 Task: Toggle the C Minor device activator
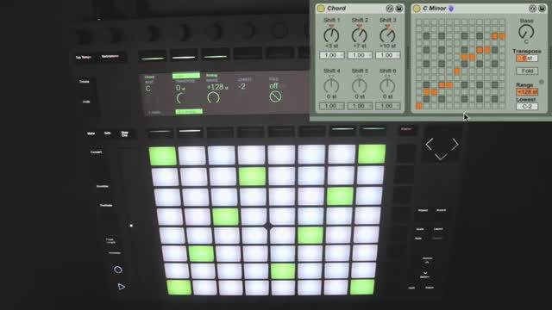[x=417, y=8]
